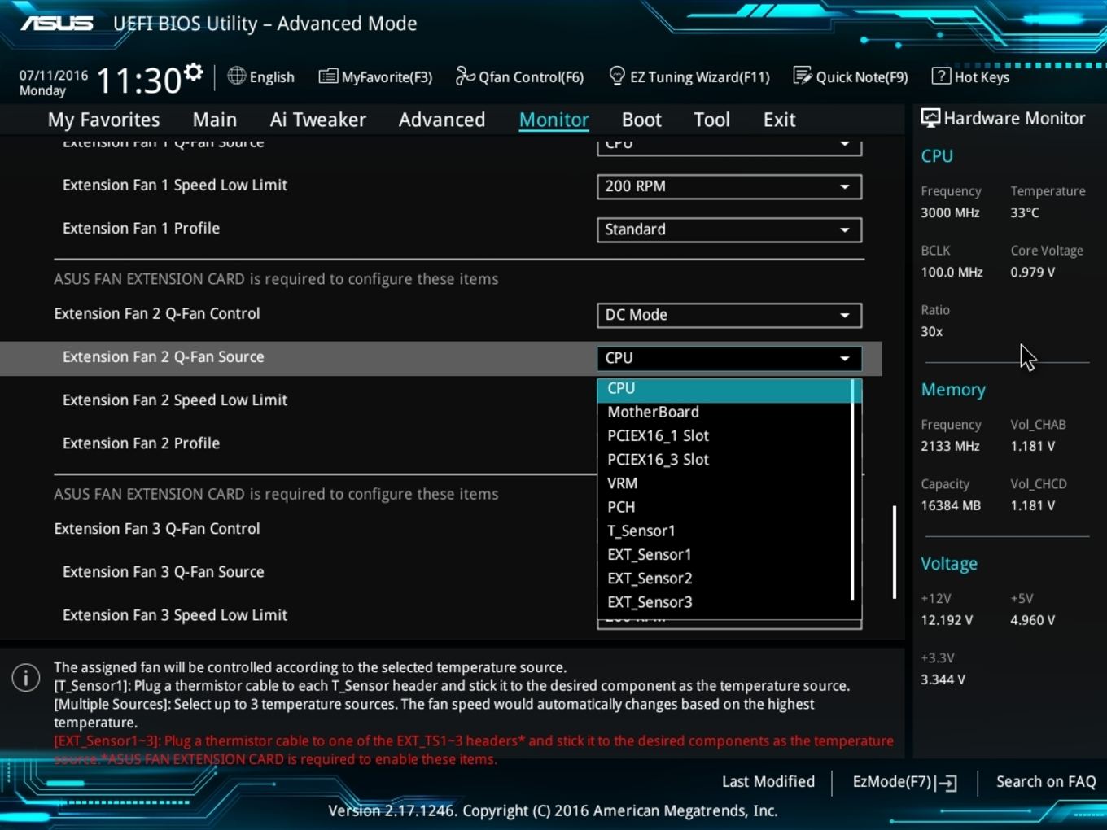This screenshot has height=830, width=1107.
Task: Select VRM as temperature source
Action: [x=724, y=483]
